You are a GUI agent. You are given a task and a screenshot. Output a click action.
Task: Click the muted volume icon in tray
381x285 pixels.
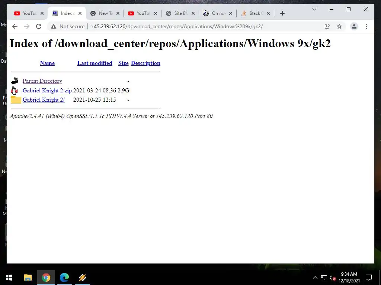pos(333,278)
